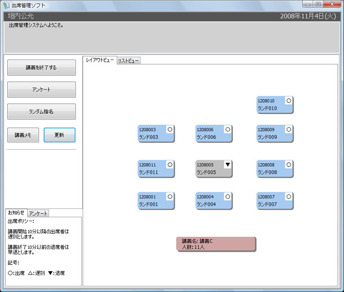Select the 講義C lecture info box
Viewport: 344px width, 292px height.
(216, 244)
